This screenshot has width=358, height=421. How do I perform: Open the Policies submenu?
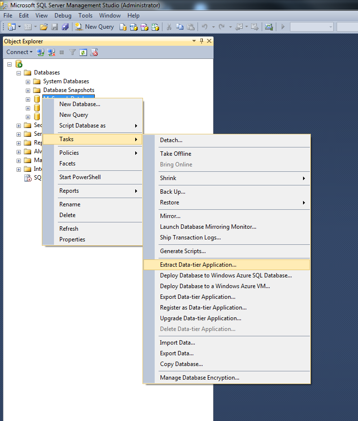tap(92, 153)
